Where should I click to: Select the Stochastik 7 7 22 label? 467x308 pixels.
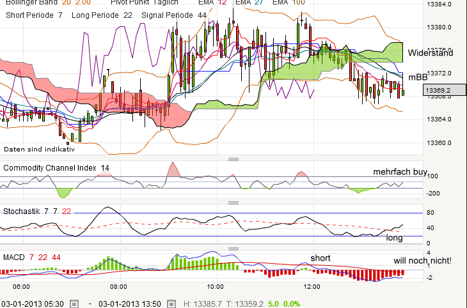[x=37, y=212]
